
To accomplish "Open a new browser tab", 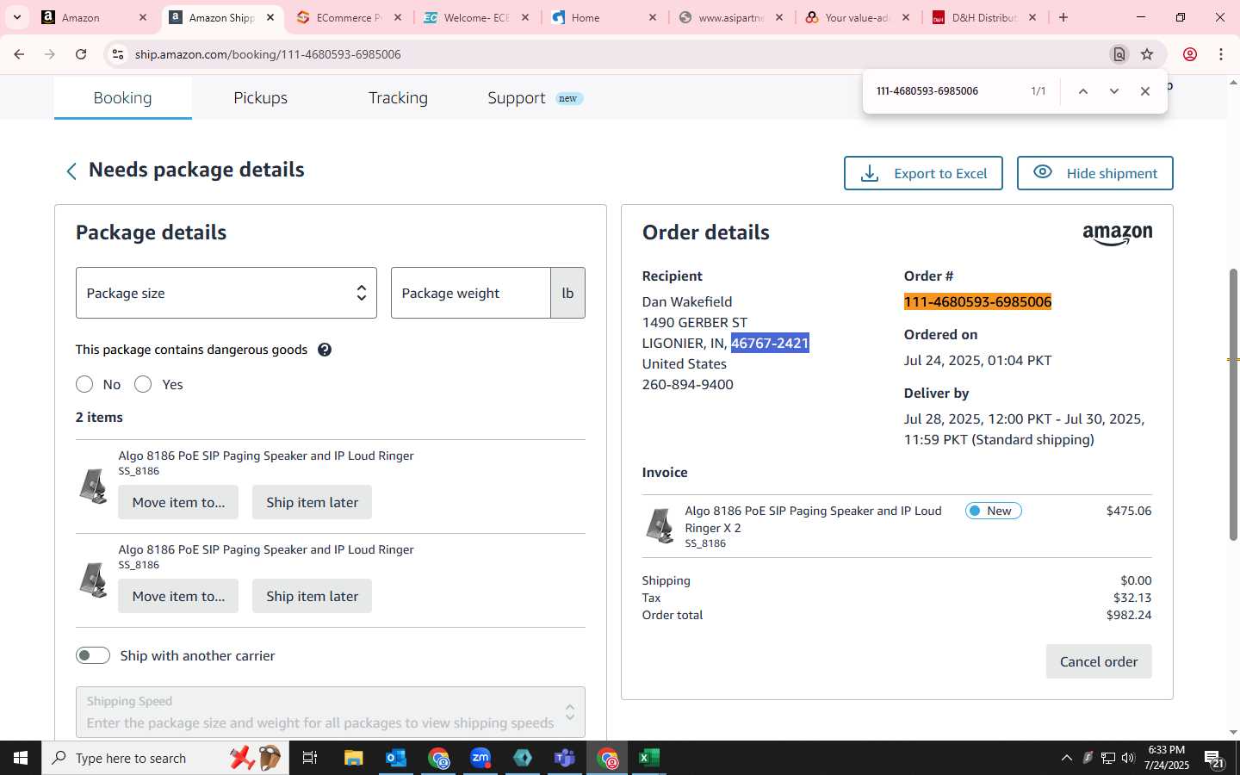I will point(1063,17).
